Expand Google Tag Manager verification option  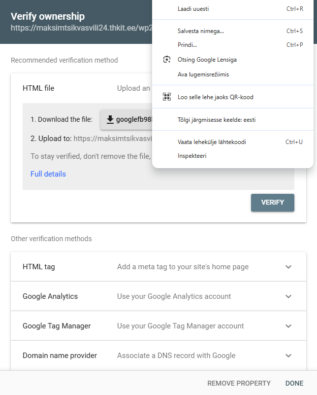point(288,326)
